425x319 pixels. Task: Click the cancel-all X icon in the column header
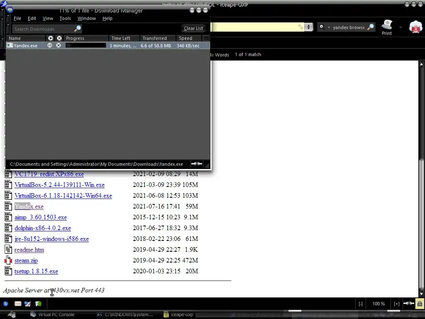(x=59, y=38)
